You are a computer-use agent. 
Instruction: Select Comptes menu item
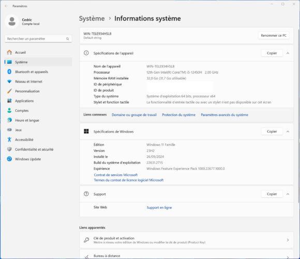click(38, 110)
